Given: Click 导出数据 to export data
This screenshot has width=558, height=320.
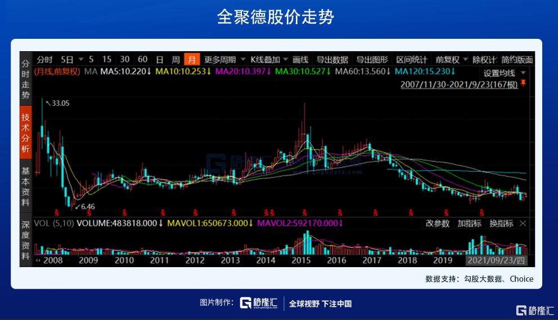Looking at the screenshot, I should coord(332,60).
